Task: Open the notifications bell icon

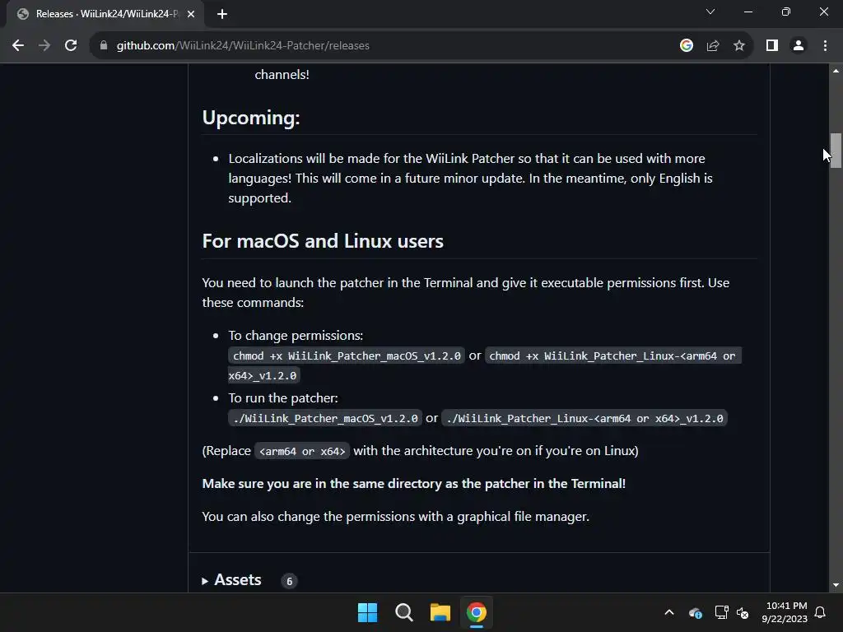Action: coord(820,612)
